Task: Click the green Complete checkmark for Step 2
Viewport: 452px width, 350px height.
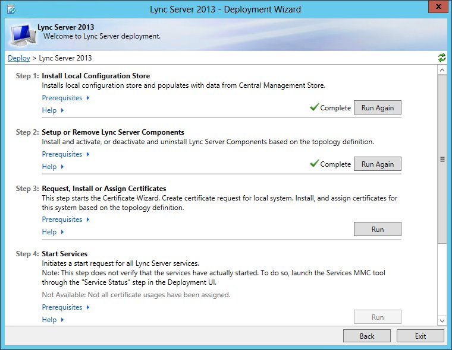Action: click(x=314, y=164)
